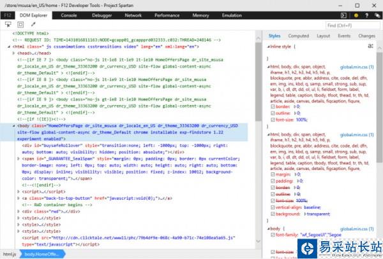Select the Layout pane tab
383x259 pixels.
[x=324, y=36]
